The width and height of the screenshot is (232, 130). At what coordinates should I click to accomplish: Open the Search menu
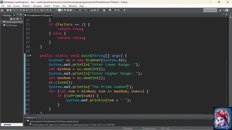47,6
